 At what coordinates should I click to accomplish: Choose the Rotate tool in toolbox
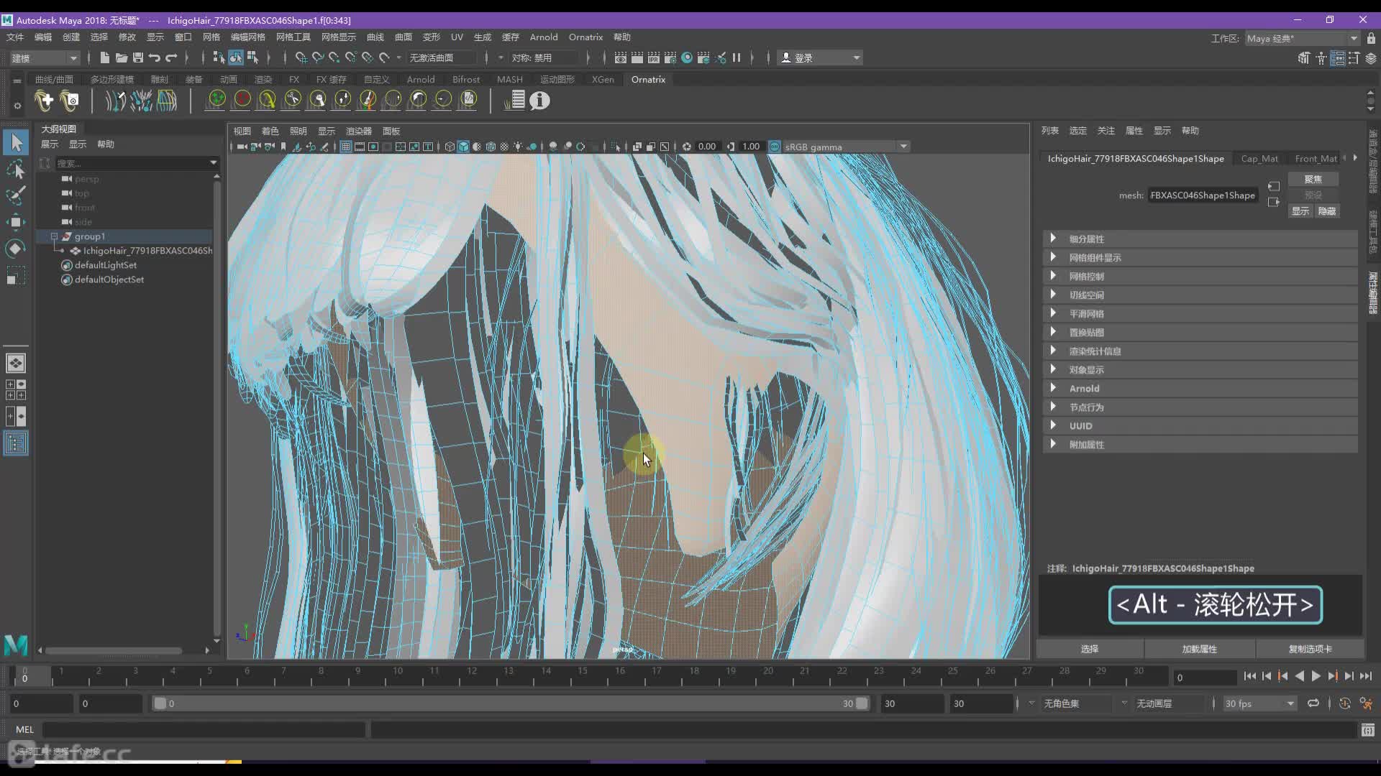pyautogui.click(x=16, y=249)
